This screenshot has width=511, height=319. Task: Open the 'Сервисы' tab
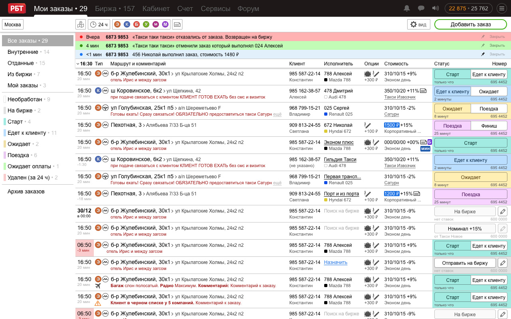[216, 9]
